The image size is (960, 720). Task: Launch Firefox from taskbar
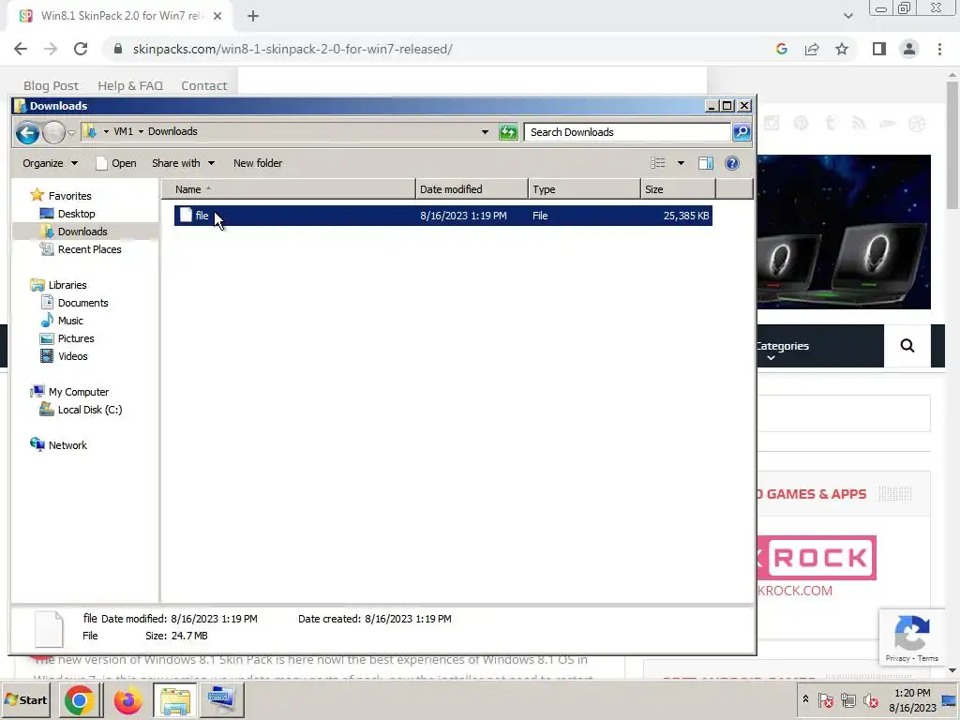point(127,699)
